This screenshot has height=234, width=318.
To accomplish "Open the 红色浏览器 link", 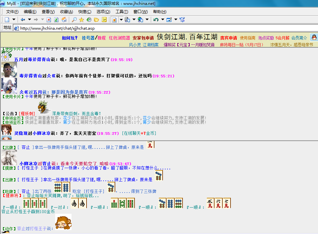I will (x=119, y=38).
